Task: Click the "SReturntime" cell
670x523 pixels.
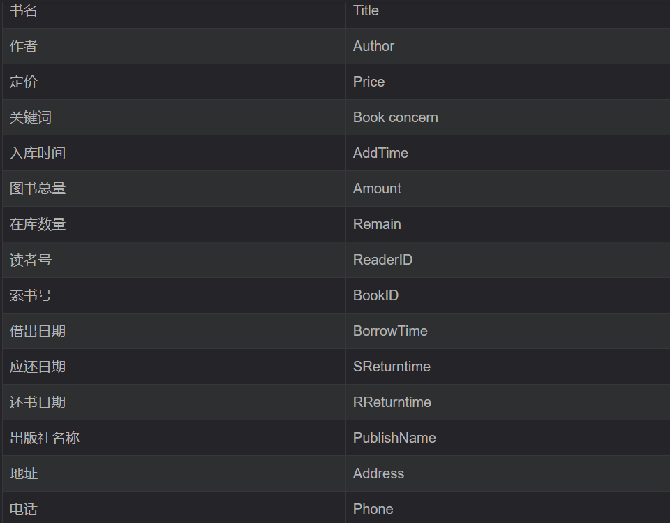Action: point(392,367)
